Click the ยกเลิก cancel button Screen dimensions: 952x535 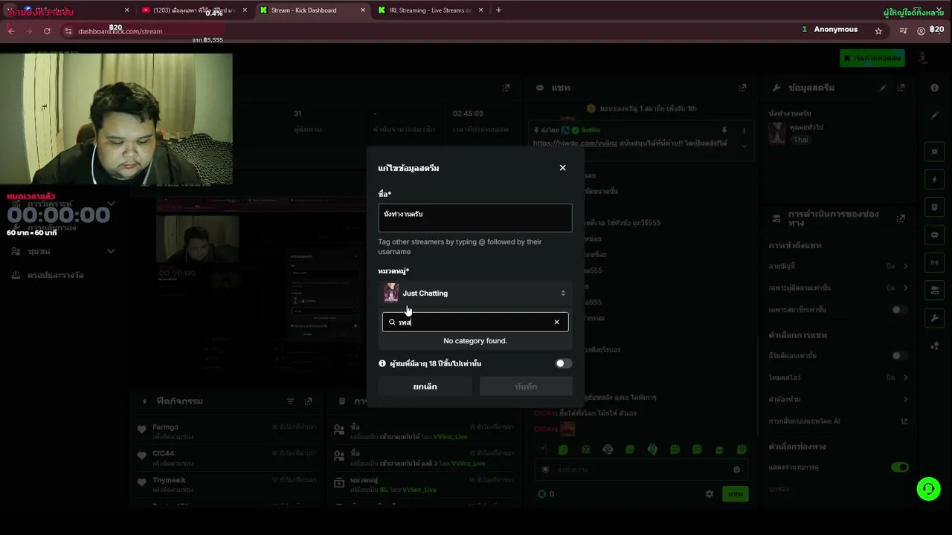425,386
